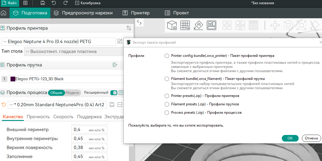Viewport: 322px width, 161px height.
Task: Select Filament bundle(.orca_filament) radio option
Action: [167, 79]
